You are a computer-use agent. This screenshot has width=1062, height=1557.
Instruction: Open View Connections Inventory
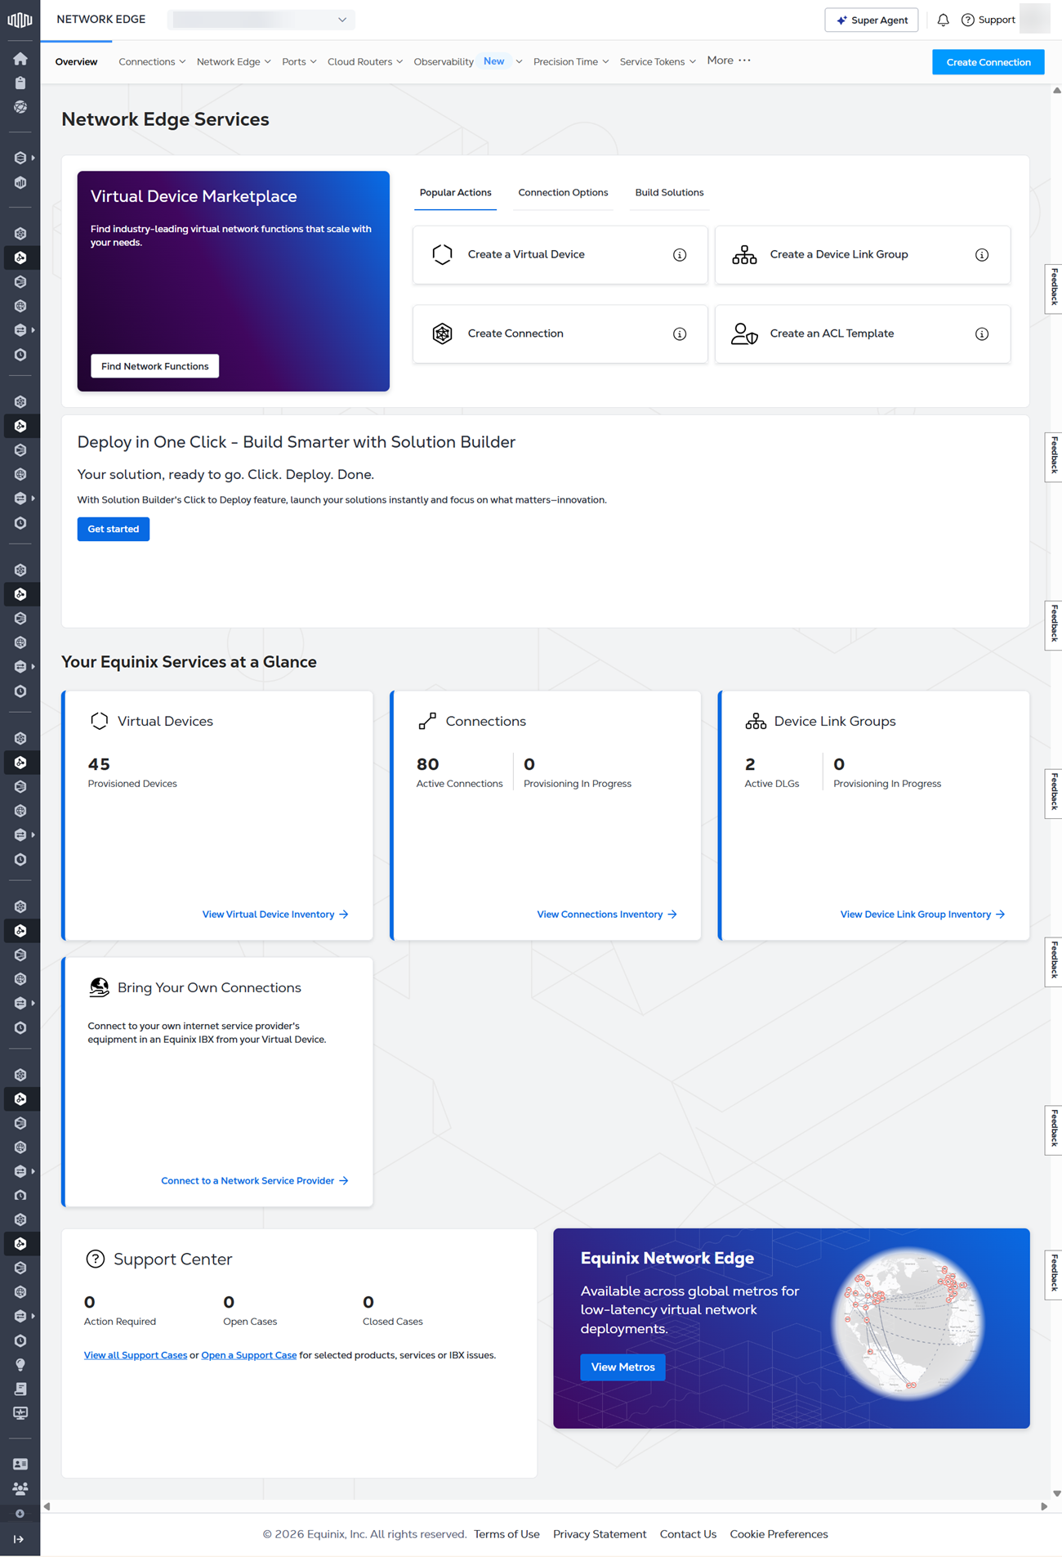(x=607, y=915)
